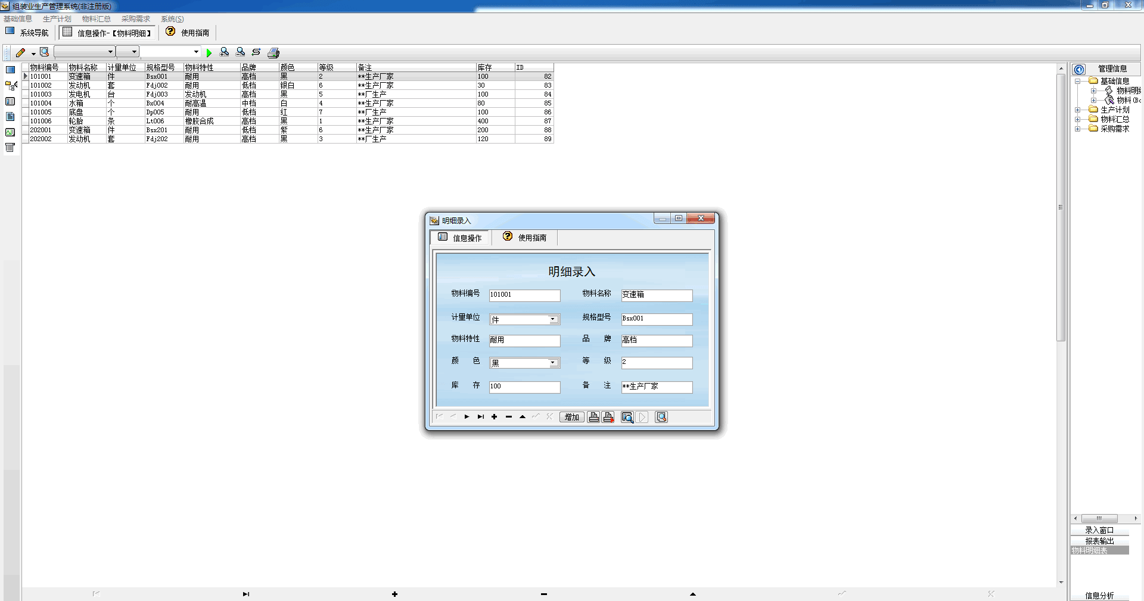Open the 生产计划 menu

(x=57, y=19)
